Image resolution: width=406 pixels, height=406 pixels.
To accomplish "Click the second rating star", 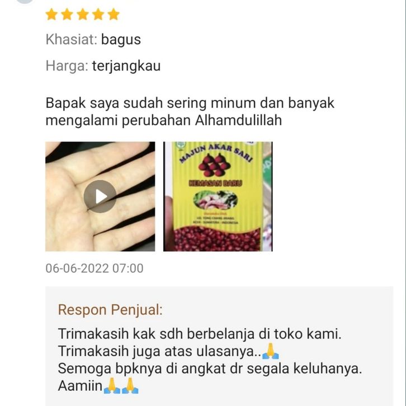I will click(67, 14).
